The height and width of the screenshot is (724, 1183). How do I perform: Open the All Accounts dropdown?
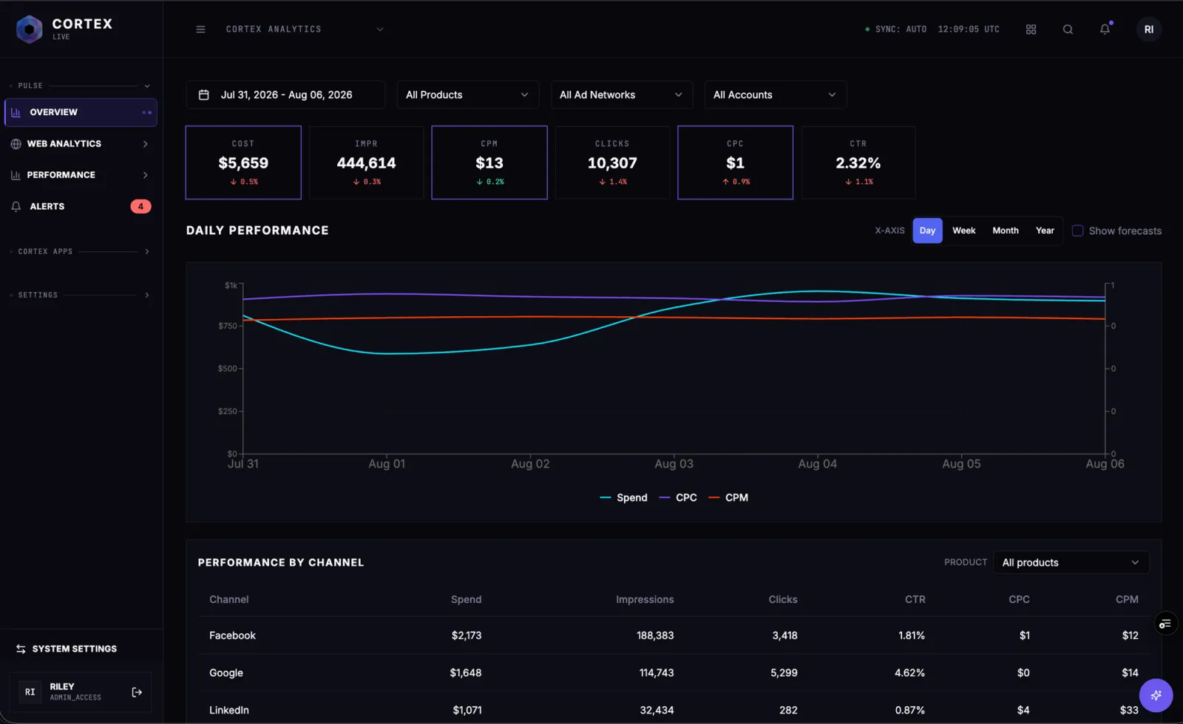coord(776,95)
